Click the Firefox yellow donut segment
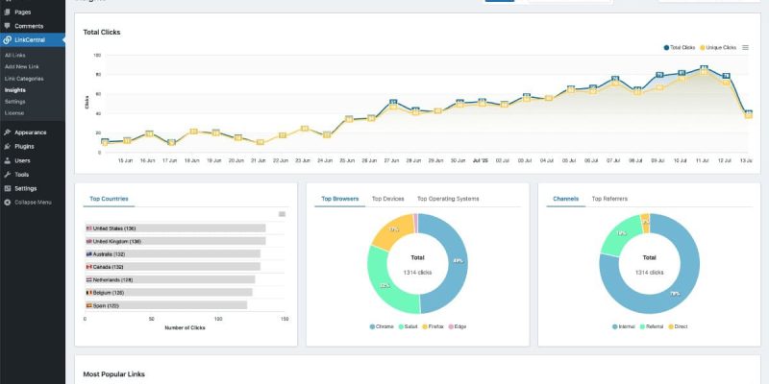 (x=393, y=230)
